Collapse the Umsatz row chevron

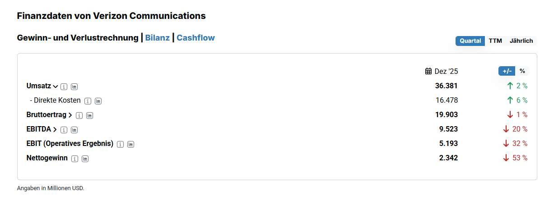56,86
